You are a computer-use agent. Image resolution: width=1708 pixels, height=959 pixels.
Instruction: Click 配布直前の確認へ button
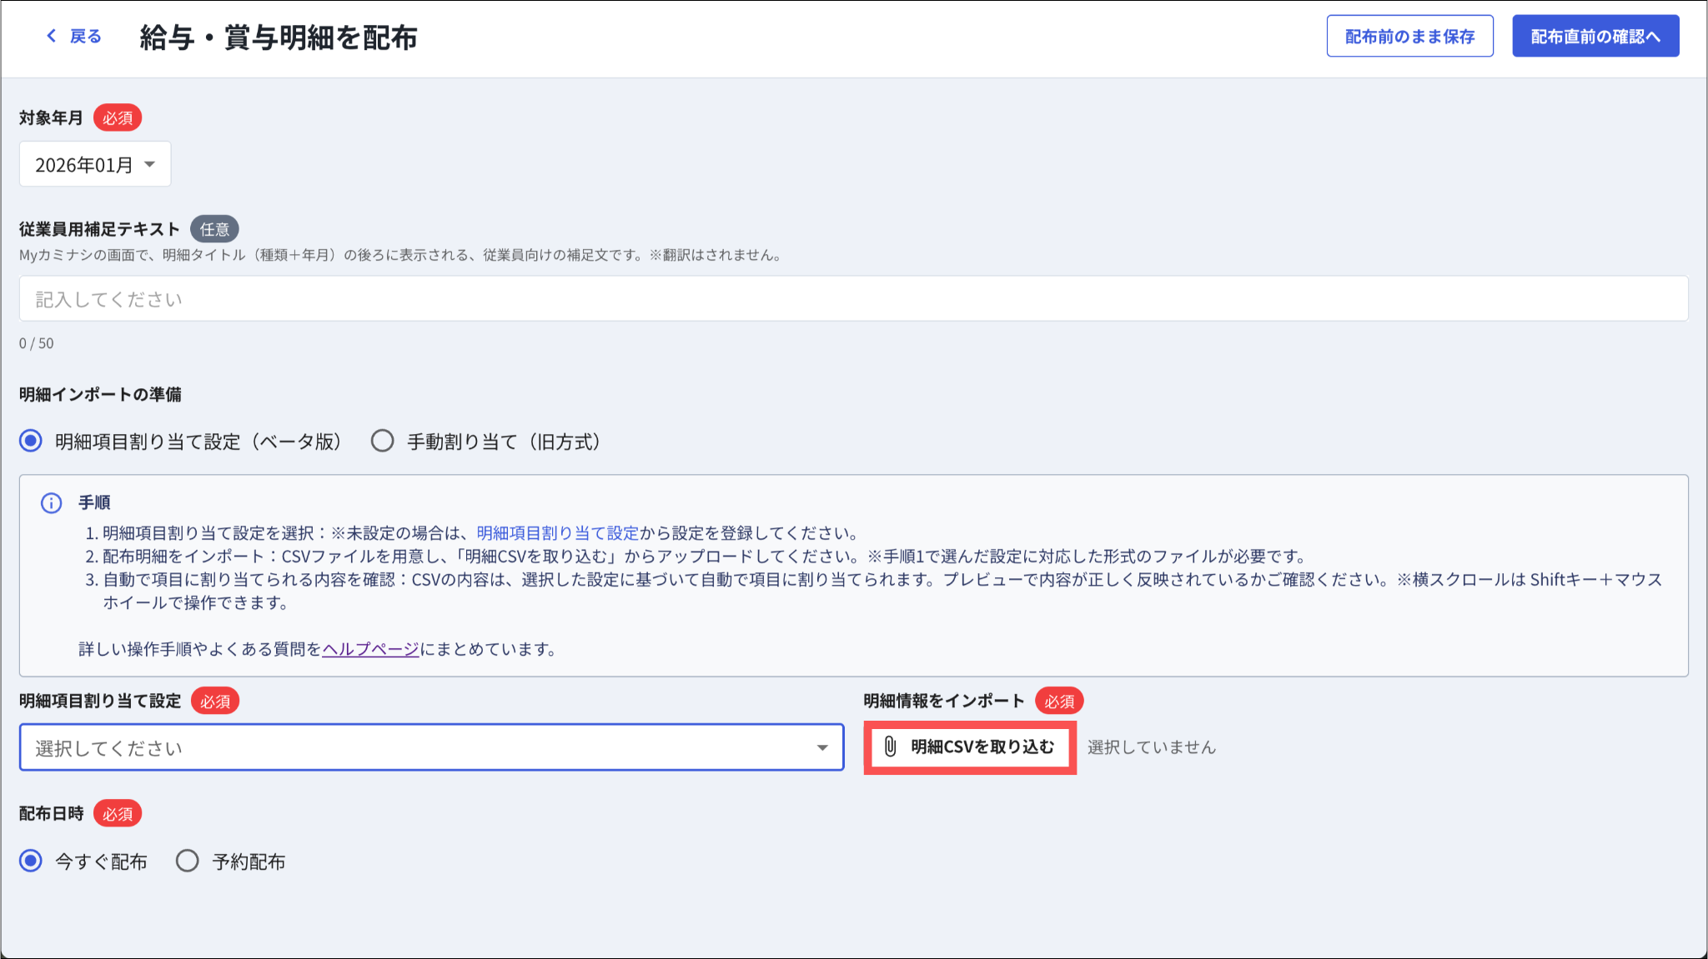pos(1595,37)
